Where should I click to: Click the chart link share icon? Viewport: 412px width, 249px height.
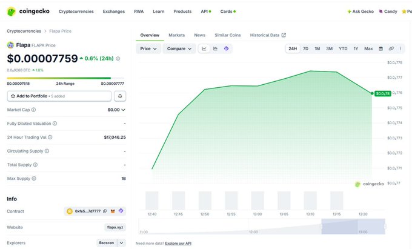(391, 48)
